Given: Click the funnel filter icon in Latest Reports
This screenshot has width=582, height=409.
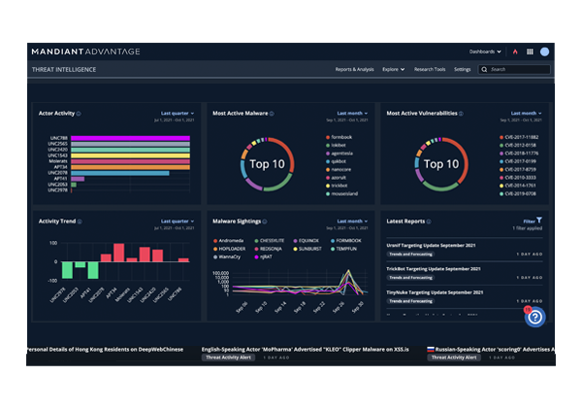Looking at the screenshot, I should 539,221.
